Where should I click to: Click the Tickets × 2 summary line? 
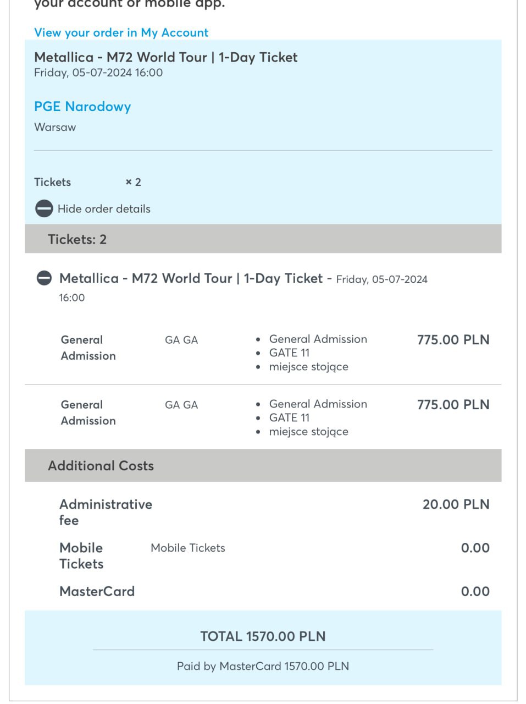tap(87, 182)
